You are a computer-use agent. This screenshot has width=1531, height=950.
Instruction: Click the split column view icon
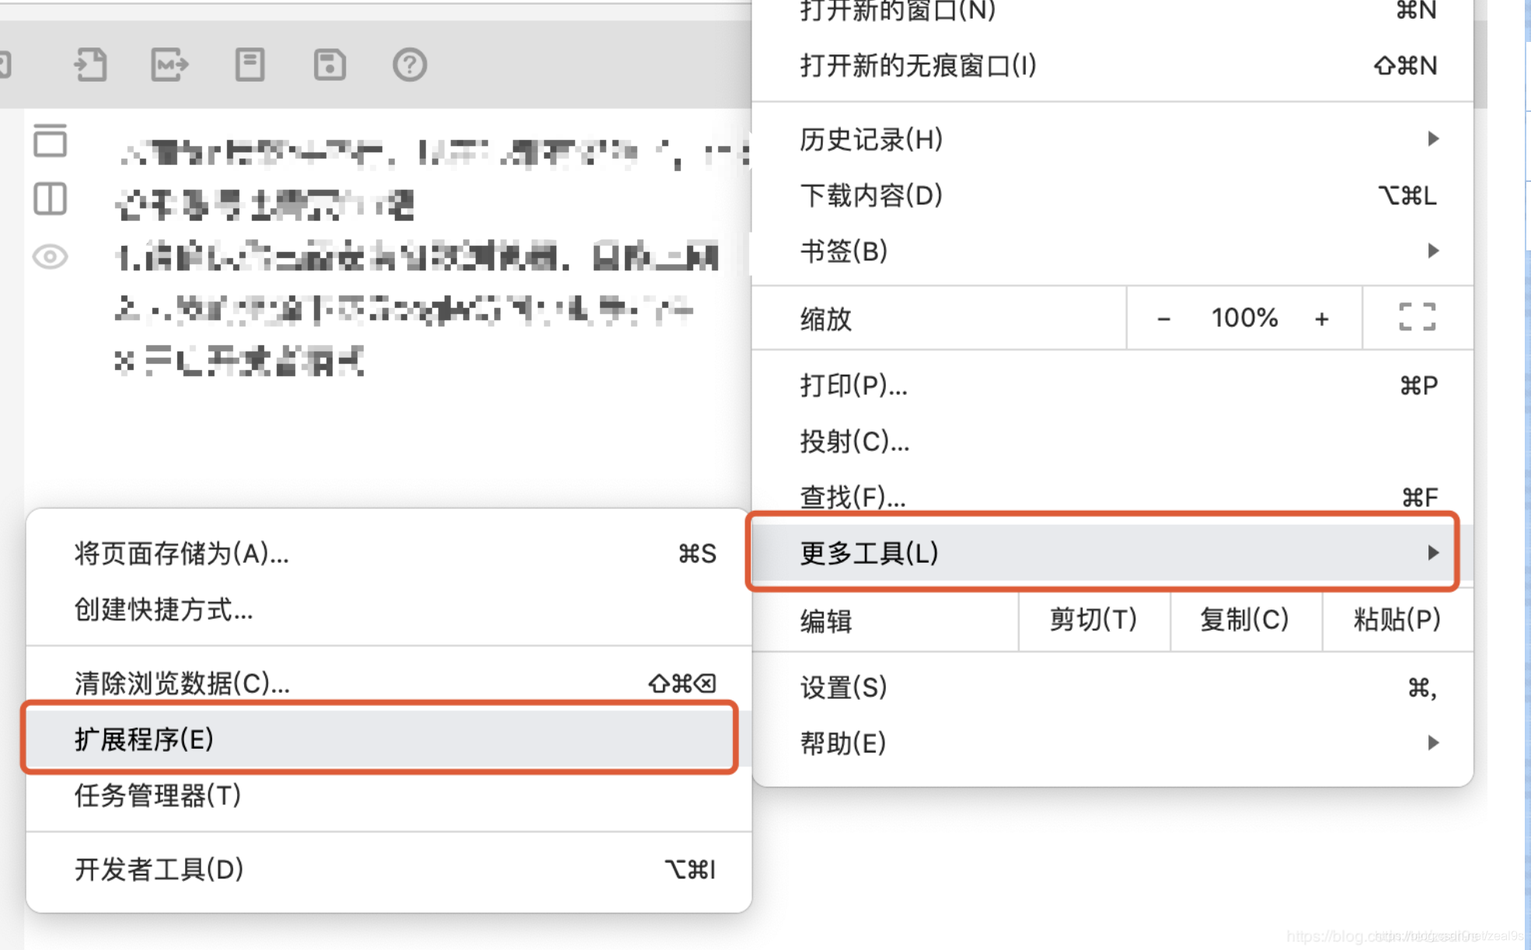click(51, 199)
